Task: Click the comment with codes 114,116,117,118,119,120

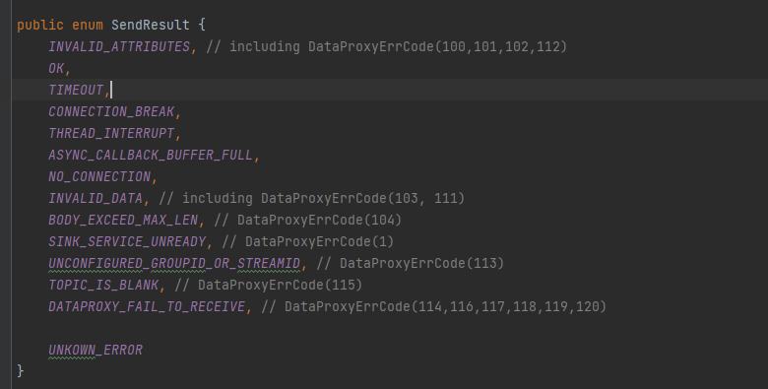Action: pyautogui.click(x=434, y=306)
